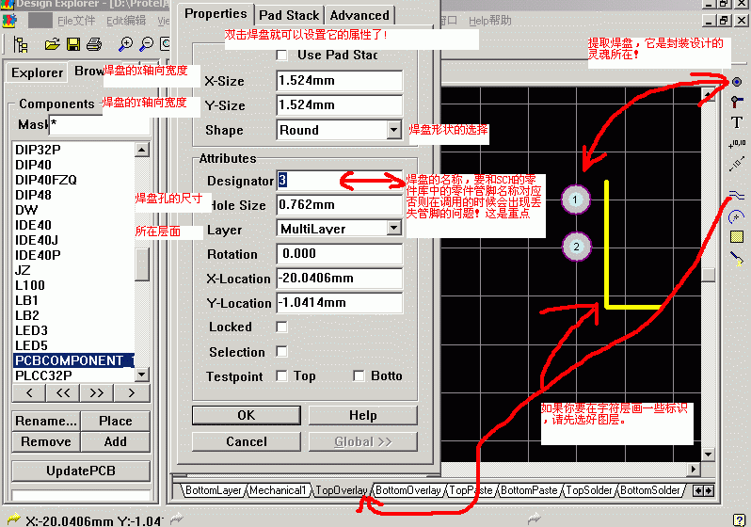Screen dimensions: 751x527
Task: Click the Hole Size input field
Action: pos(339,204)
